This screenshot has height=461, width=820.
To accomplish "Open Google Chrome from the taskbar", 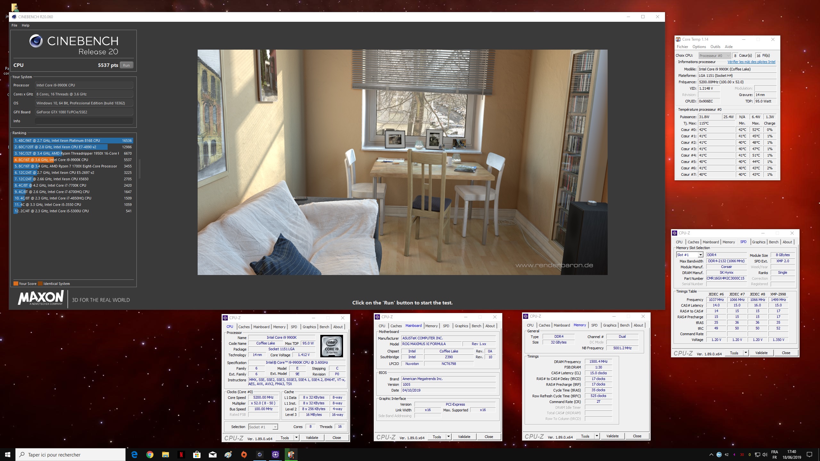I will (150, 455).
